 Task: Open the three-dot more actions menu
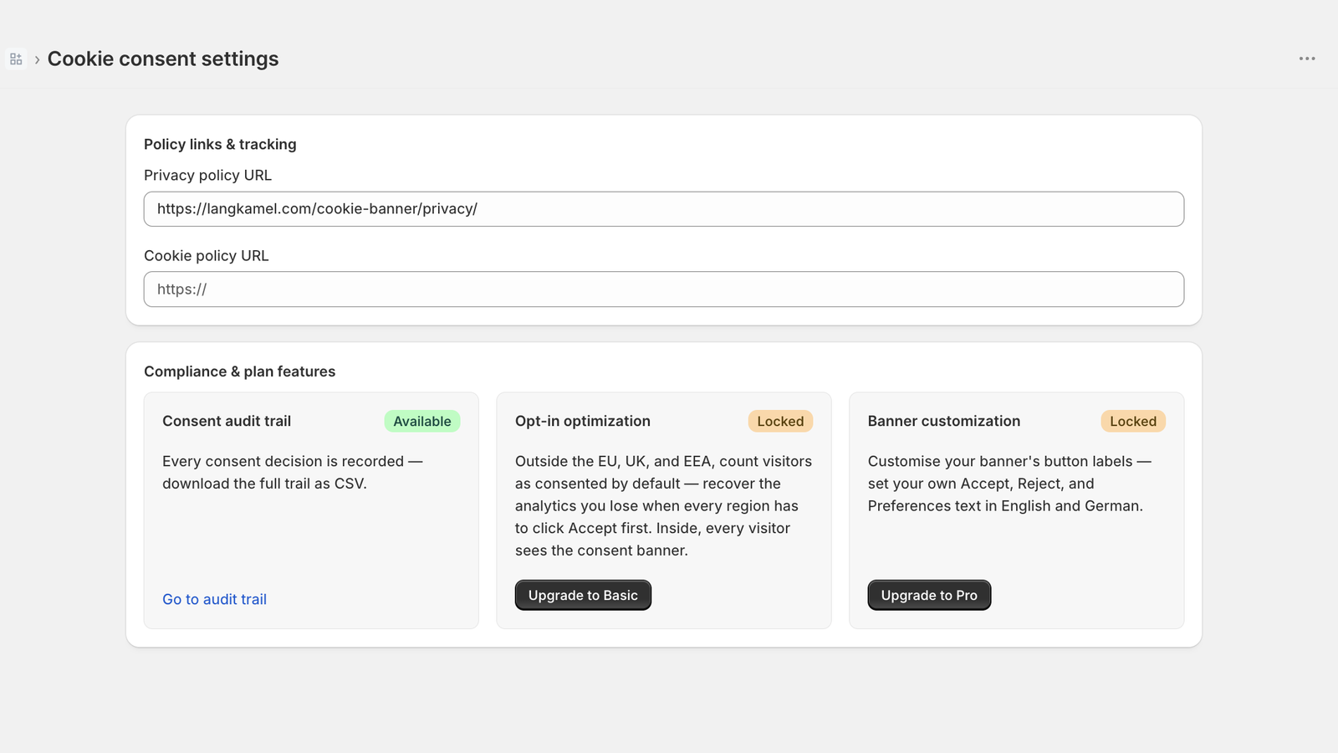1307,59
